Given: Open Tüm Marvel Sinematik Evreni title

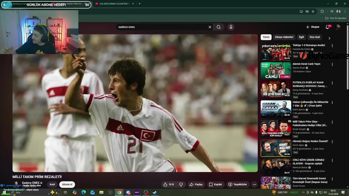Looking at the screenshot, I should [310, 180].
